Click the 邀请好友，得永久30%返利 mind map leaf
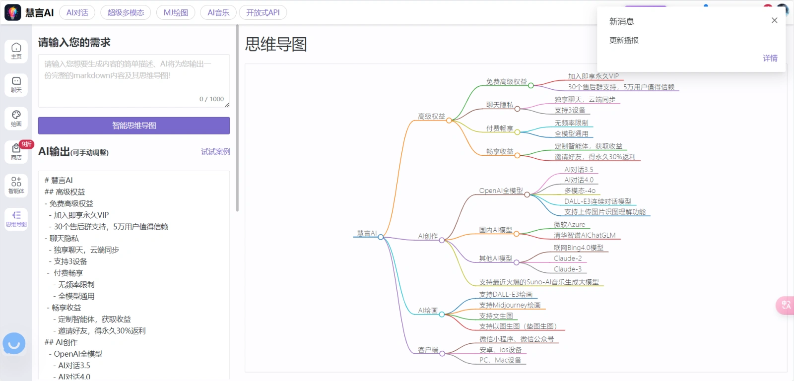This screenshot has height=381, width=794. (x=595, y=157)
